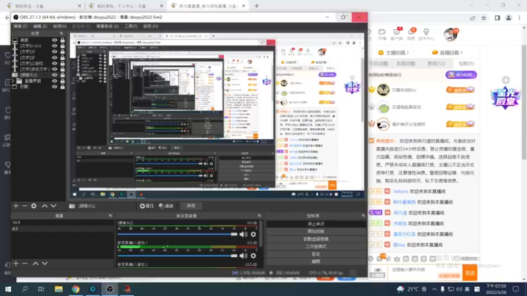Move the selected source down
This screenshot has width=527, height=296.
tap(53, 206)
